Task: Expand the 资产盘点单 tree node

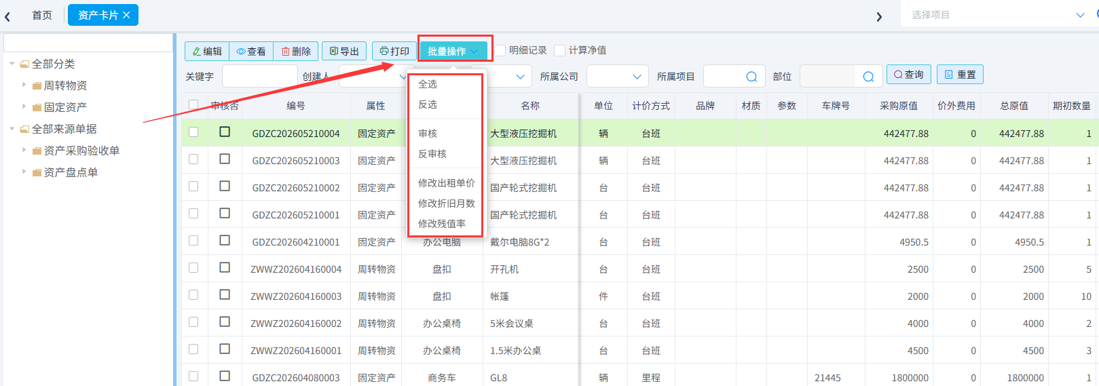Action: [24, 172]
